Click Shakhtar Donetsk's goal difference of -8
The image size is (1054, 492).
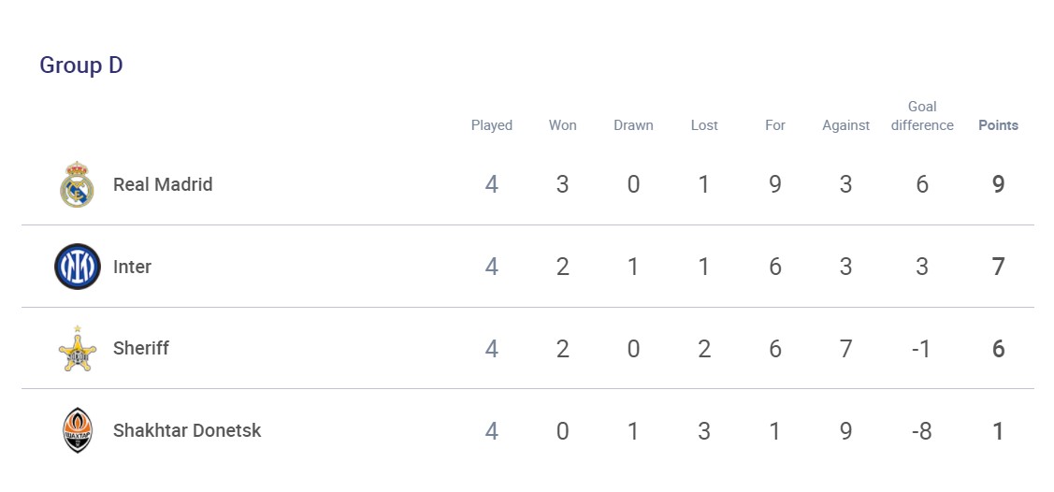[921, 431]
